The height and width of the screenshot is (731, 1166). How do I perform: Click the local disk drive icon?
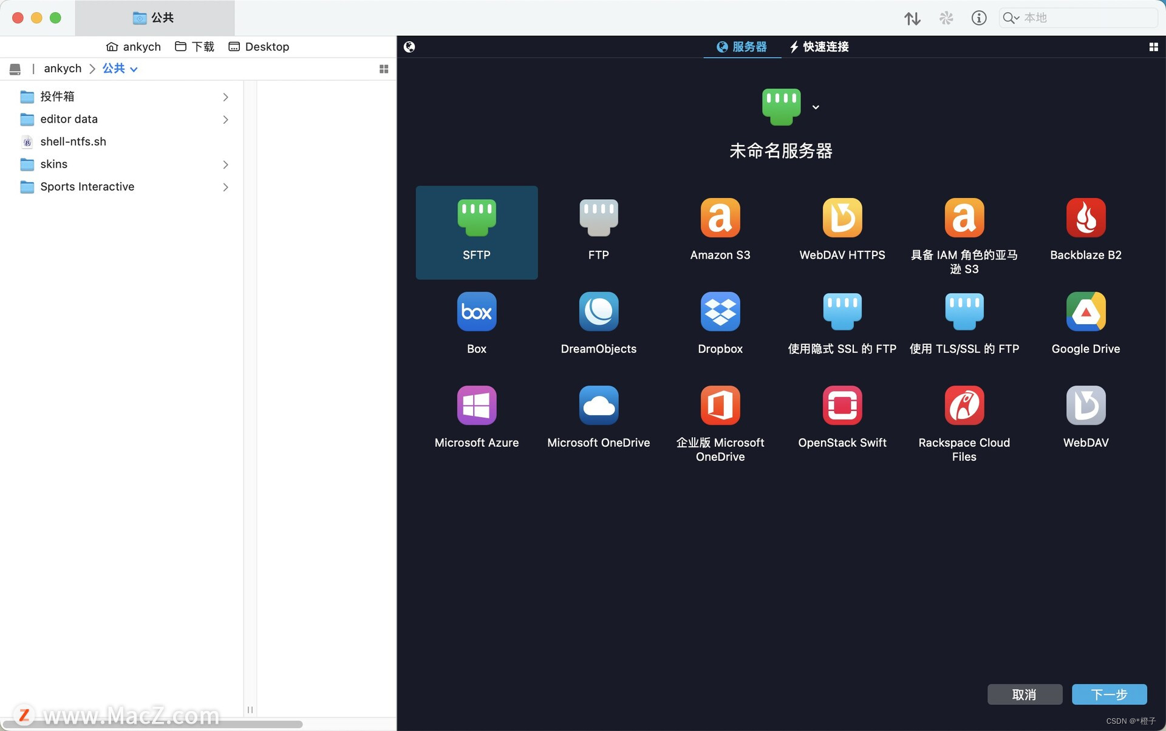(15, 69)
